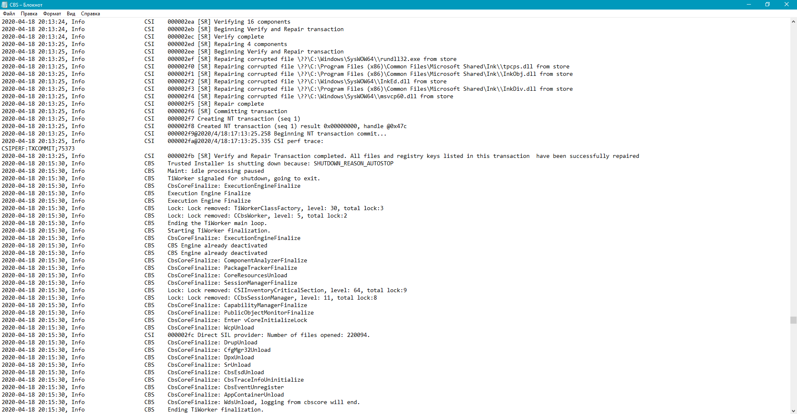The image size is (797, 414).
Task: Click 'CoreResourcesUnload' text
Action: pyautogui.click(x=255, y=276)
